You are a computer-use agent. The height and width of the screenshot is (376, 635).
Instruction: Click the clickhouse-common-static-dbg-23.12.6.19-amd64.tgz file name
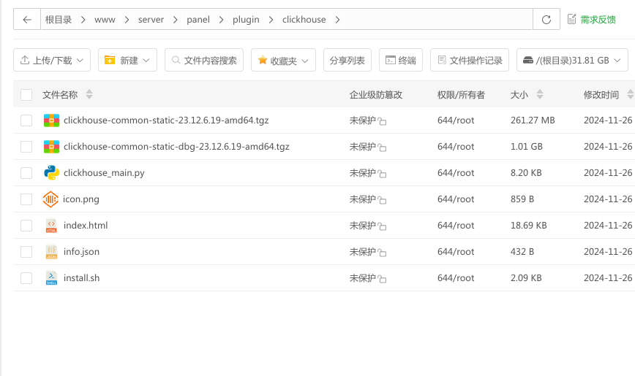(x=176, y=147)
